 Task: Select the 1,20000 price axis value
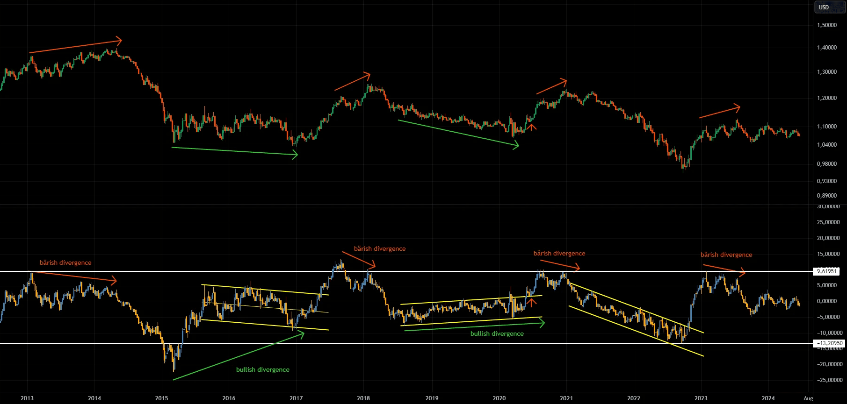[x=827, y=98]
